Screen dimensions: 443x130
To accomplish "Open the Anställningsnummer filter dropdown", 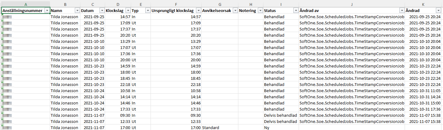I will [x=47, y=11].
